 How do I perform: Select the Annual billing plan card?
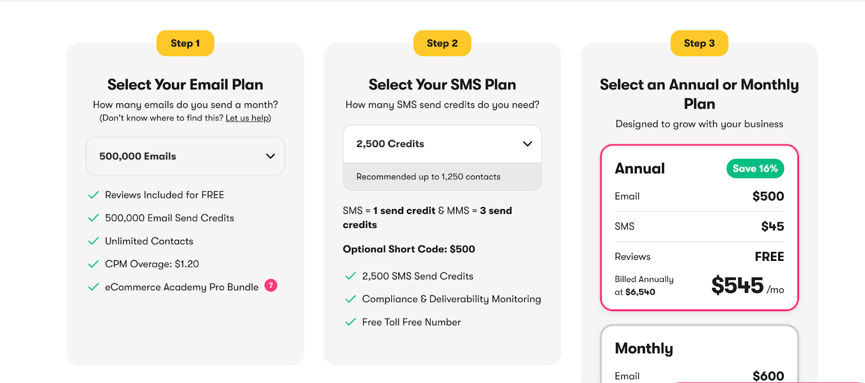coord(699,227)
